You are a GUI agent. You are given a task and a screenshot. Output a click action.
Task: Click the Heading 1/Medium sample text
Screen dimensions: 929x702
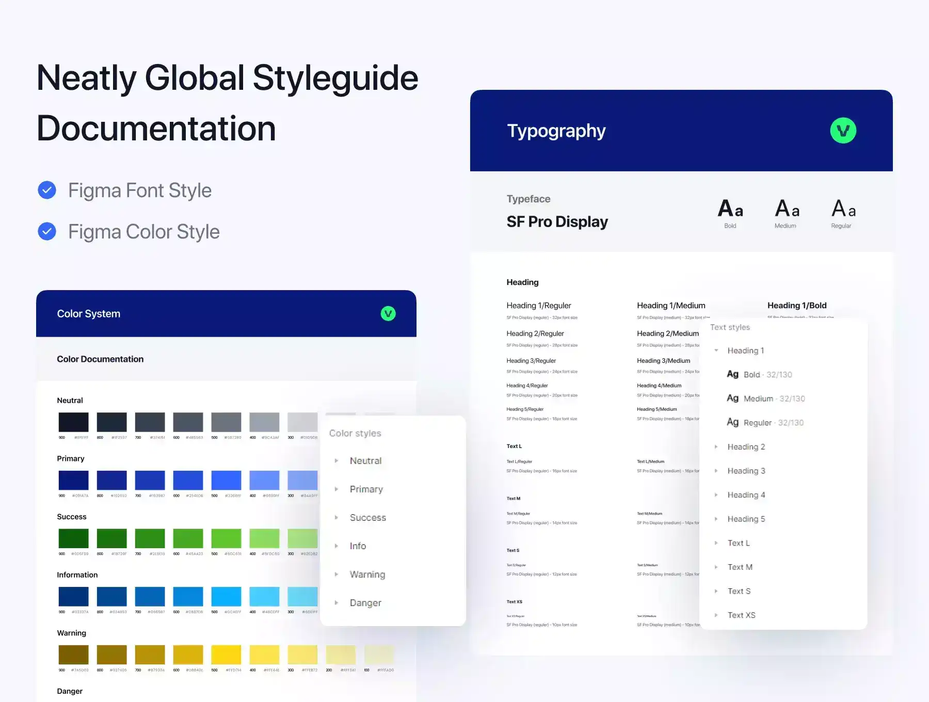[x=671, y=306]
